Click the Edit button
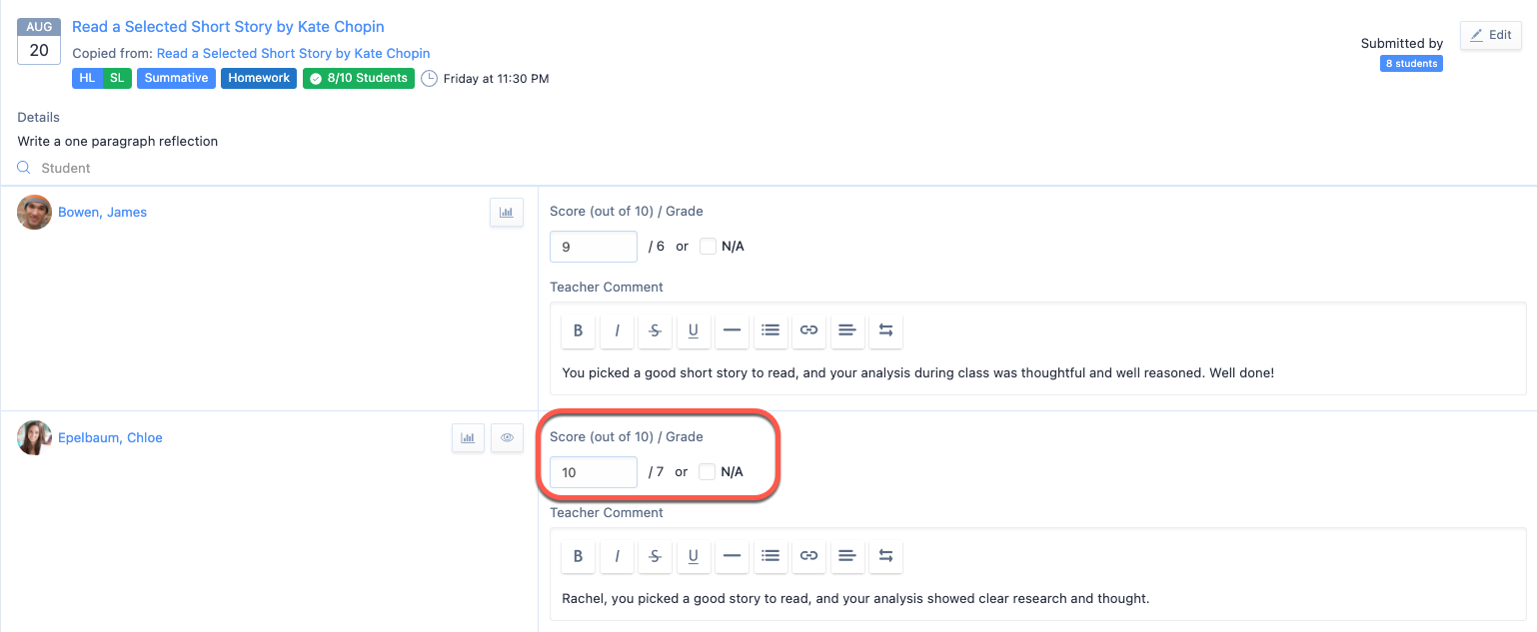The image size is (1537, 632). [x=1490, y=34]
